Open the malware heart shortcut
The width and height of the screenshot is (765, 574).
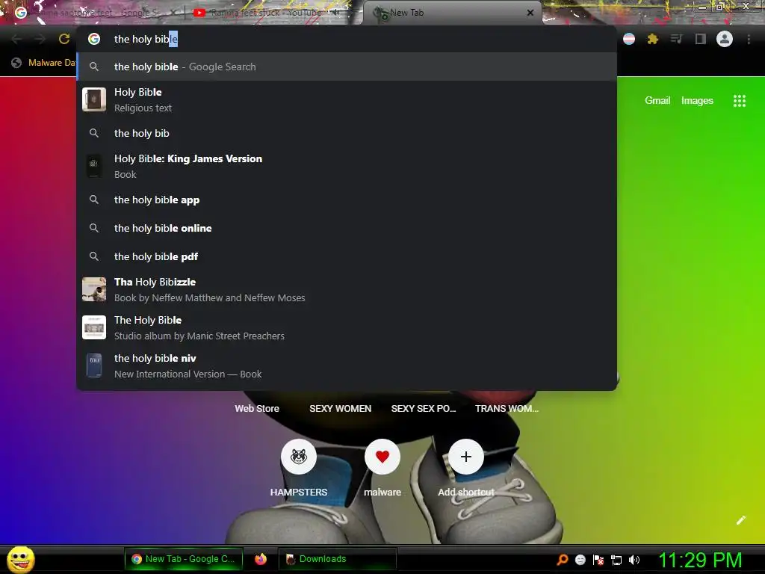[x=382, y=457]
